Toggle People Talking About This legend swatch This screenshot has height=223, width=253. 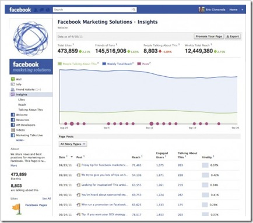pyautogui.click(x=59, y=63)
